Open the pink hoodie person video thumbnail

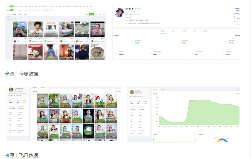[x=98, y=29]
